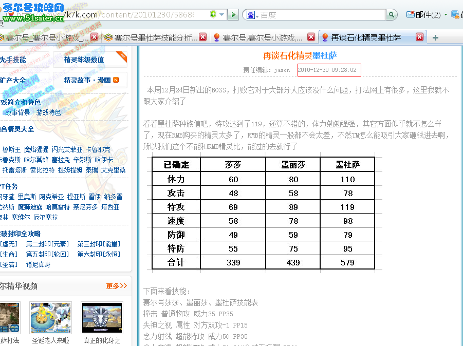Image resolution: width=463 pixels, height=346 pixels.
Task: Click the 第五封印[轮回] link
Action: (47, 254)
